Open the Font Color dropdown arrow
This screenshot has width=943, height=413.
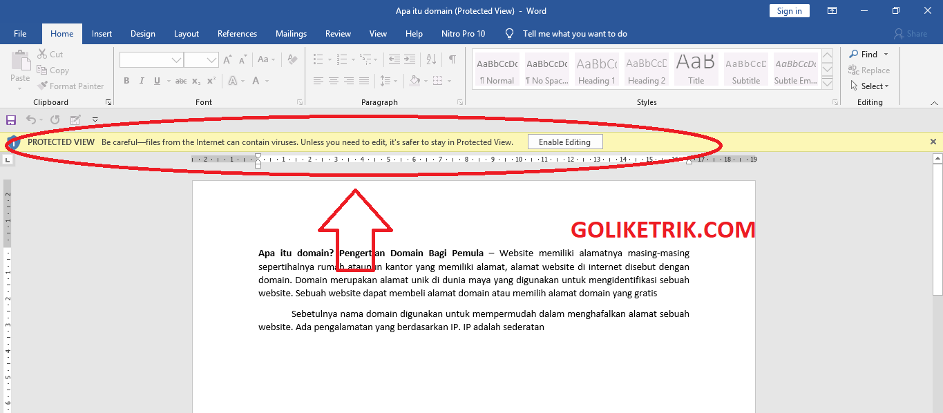point(267,81)
